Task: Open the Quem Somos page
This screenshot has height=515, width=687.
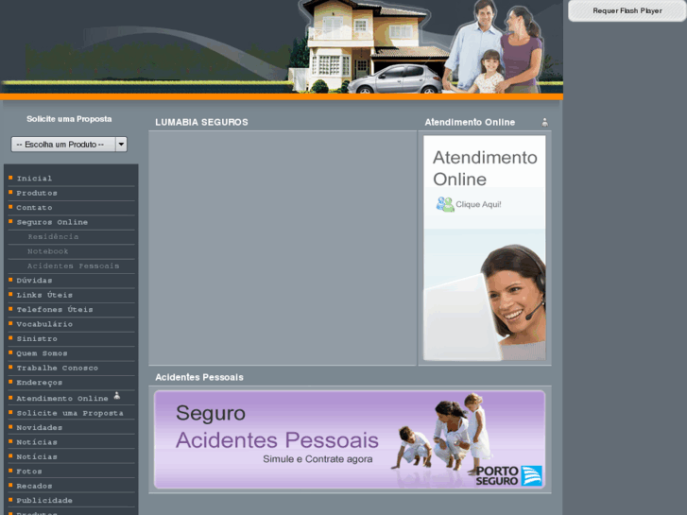Action: click(x=43, y=353)
